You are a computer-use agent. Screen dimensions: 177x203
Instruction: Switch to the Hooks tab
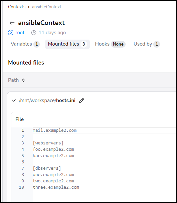pos(110,44)
